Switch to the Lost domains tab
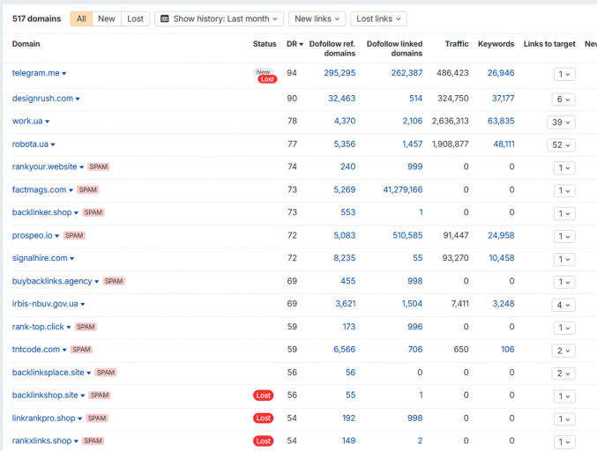Screen dimensions: 597x451 135,18
